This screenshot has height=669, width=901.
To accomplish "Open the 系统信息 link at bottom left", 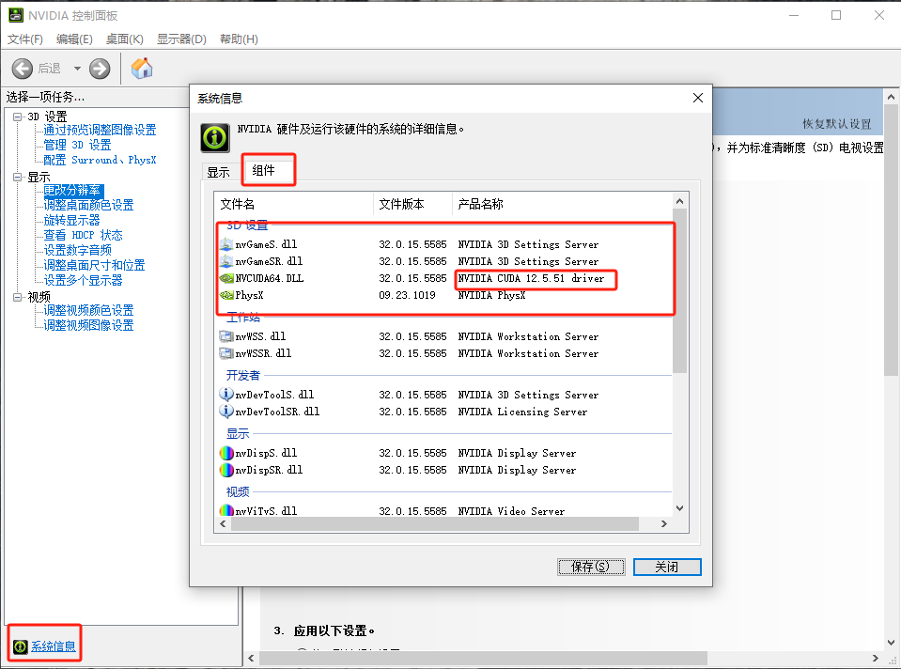I will pyautogui.click(x=54, y=646).
